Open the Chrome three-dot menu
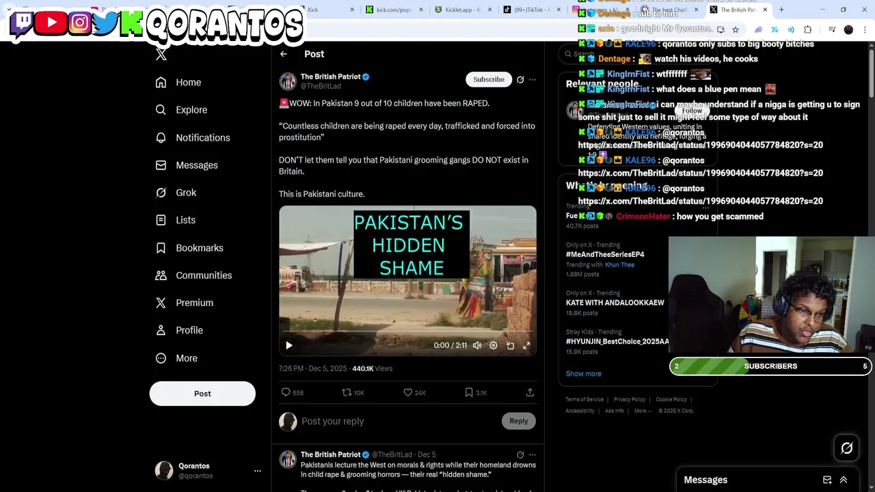Viewport: 875px width, 492px height. (865, 29)
